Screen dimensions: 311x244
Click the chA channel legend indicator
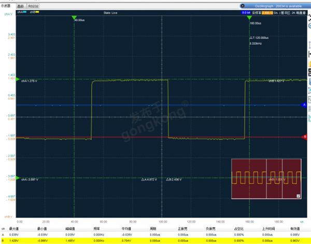[22, 12]
